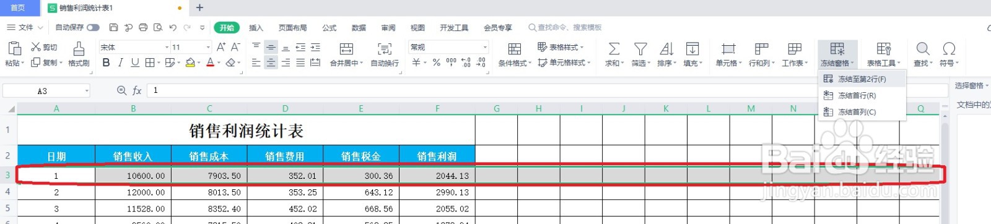
Task: Expand the 填充 fill dropdown
Action: pos(701,63)
